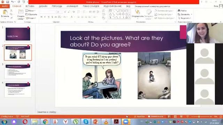The image size is (223, 125).
Task: Open the АНИМАЦИЯ ribbon tab
Action: tap(72, 6)
